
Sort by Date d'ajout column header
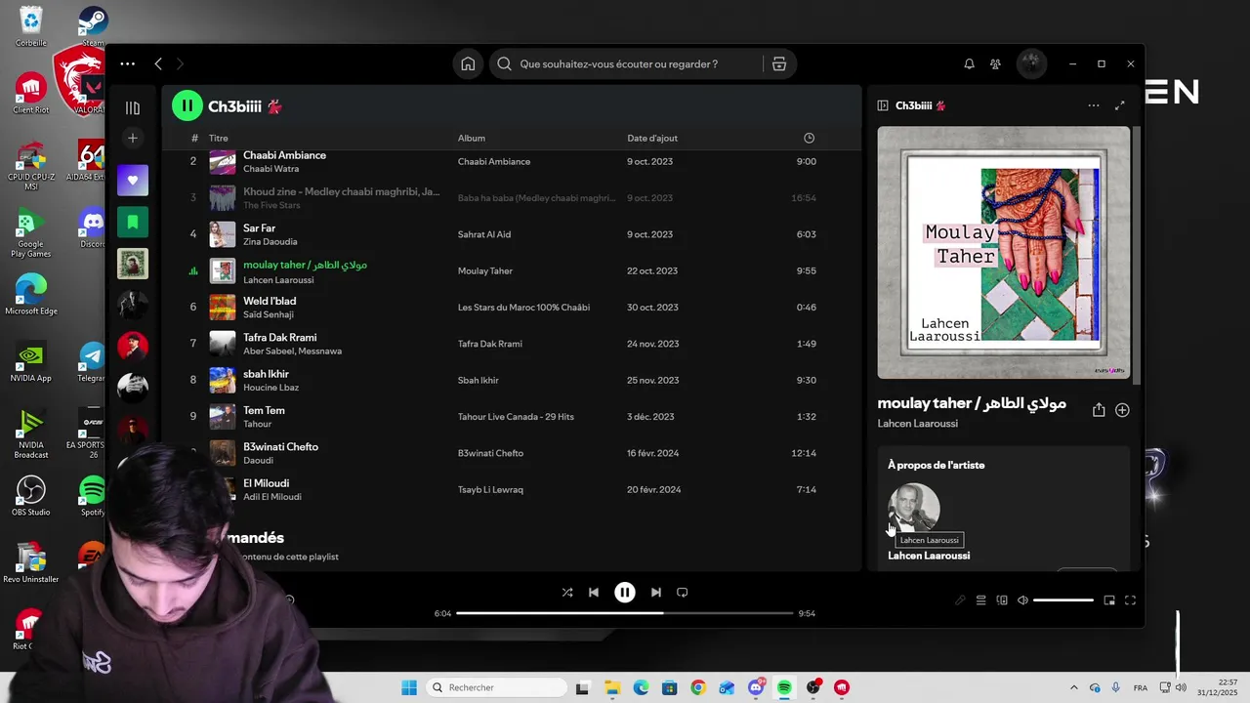coord(652,139)
